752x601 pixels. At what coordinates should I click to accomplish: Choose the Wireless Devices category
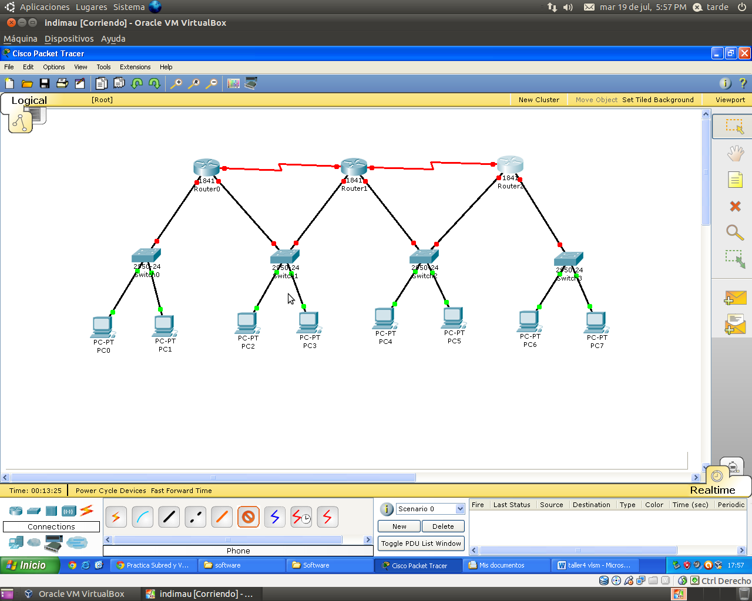(69, 511)
